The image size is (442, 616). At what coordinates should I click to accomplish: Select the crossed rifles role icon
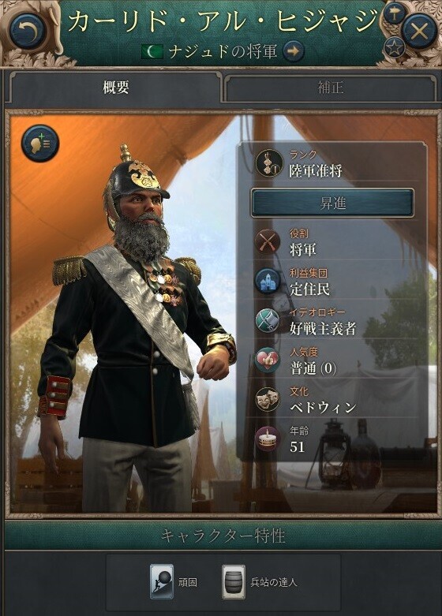268,241
